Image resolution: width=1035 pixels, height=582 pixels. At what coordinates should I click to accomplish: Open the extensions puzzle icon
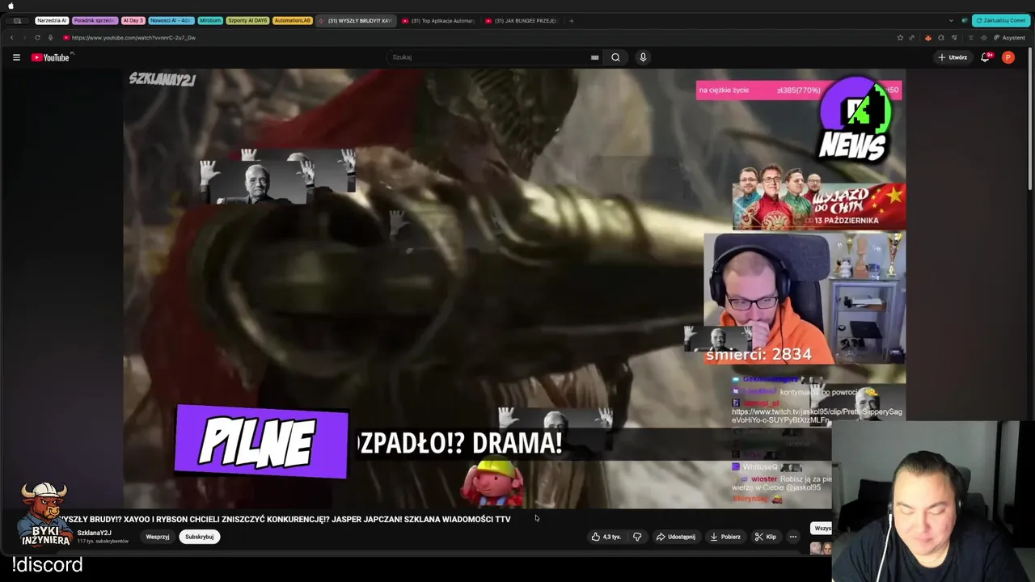(941, 37)
